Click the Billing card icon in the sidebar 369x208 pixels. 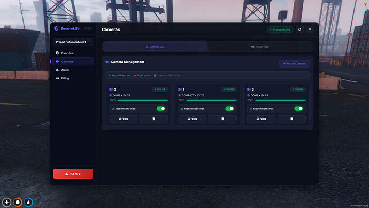coord(57,78)
